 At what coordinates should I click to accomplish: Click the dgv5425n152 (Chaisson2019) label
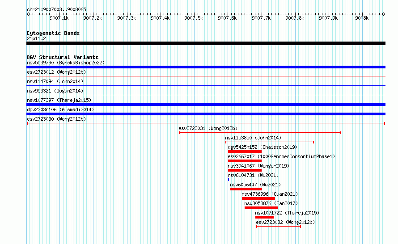point(263,147)
